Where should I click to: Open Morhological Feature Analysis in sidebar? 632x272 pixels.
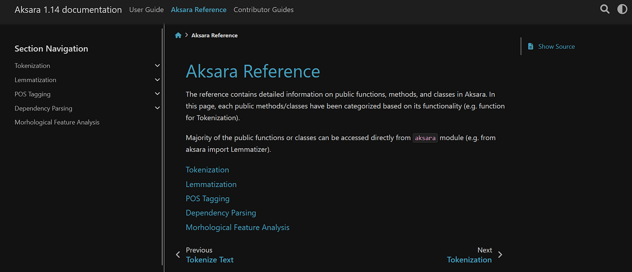point(57,122)
